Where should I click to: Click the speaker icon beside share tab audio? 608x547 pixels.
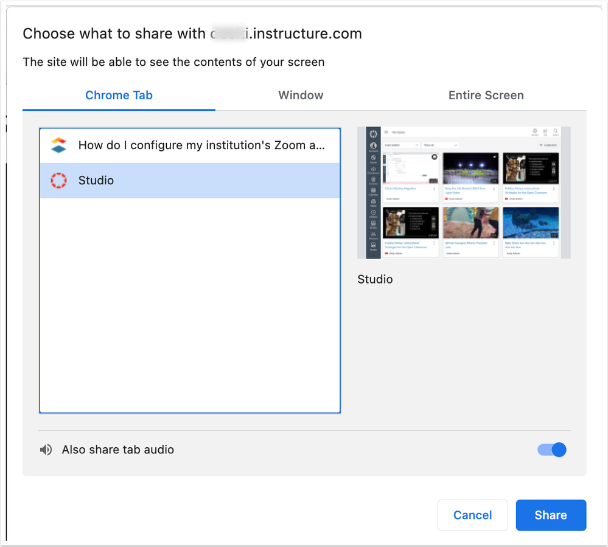point(46,450)
